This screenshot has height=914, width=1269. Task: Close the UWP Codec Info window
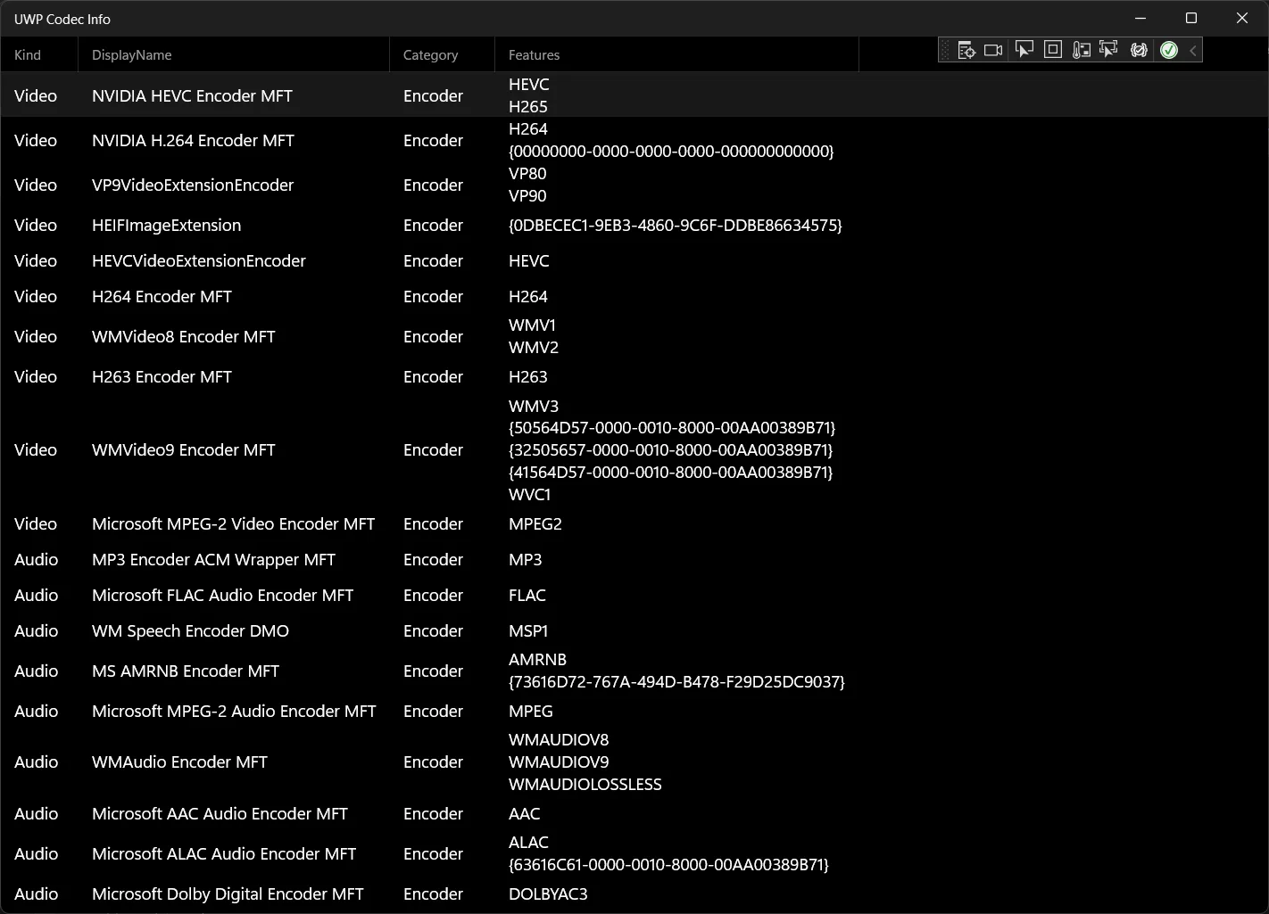pos(1242,18)
